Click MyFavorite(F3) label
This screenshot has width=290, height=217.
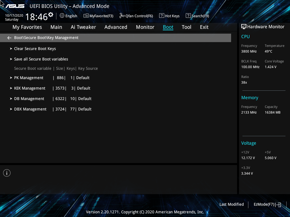pyautogui.click(x=101, y=16)
